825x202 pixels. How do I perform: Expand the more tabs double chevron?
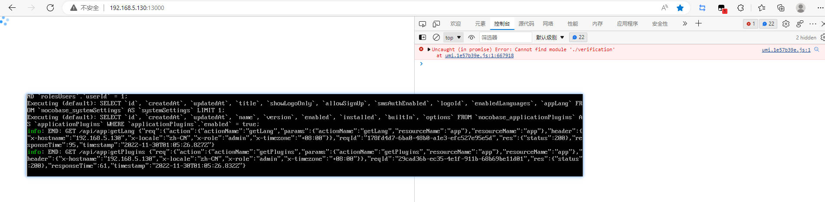point(685,23)
